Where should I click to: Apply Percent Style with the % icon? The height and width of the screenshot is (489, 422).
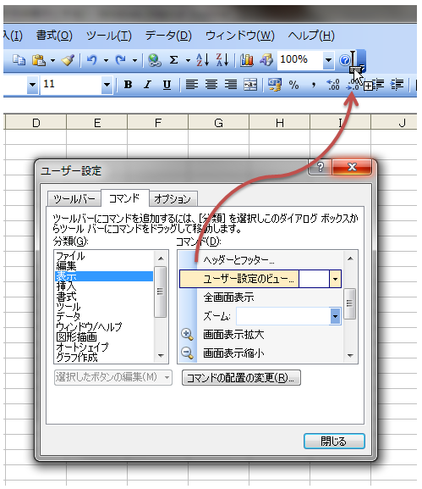point(293,85)
